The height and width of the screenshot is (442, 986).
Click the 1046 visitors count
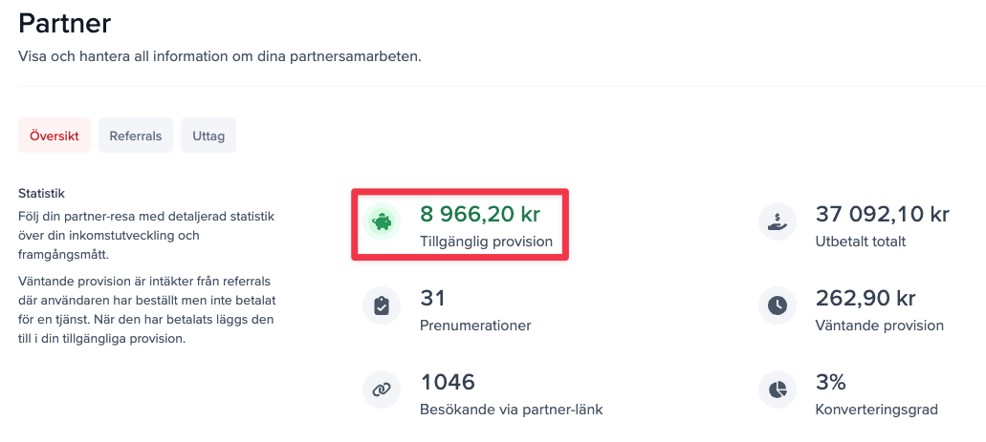point(448,382)
